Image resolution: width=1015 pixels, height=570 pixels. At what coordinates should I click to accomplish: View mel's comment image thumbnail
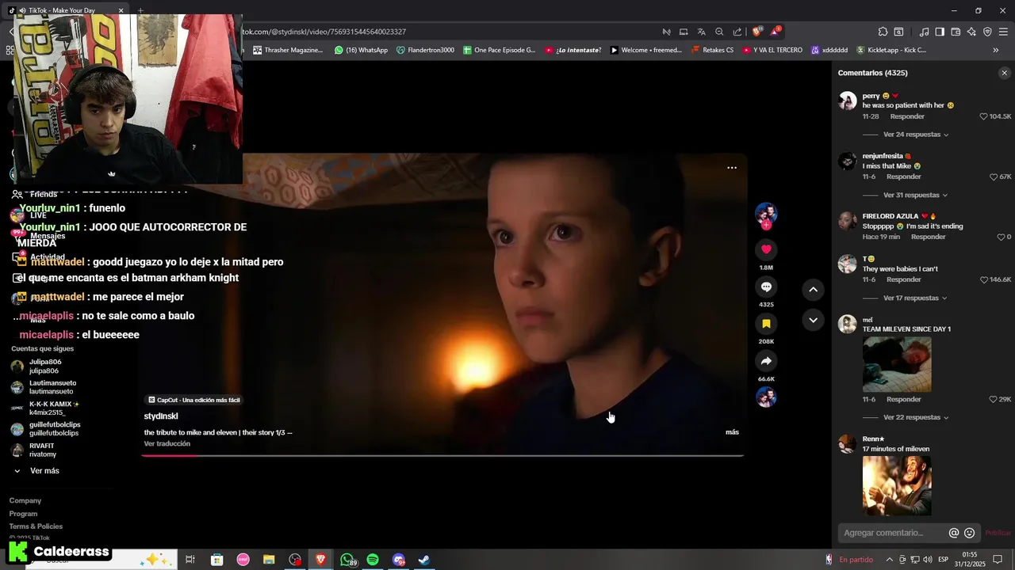897,364
